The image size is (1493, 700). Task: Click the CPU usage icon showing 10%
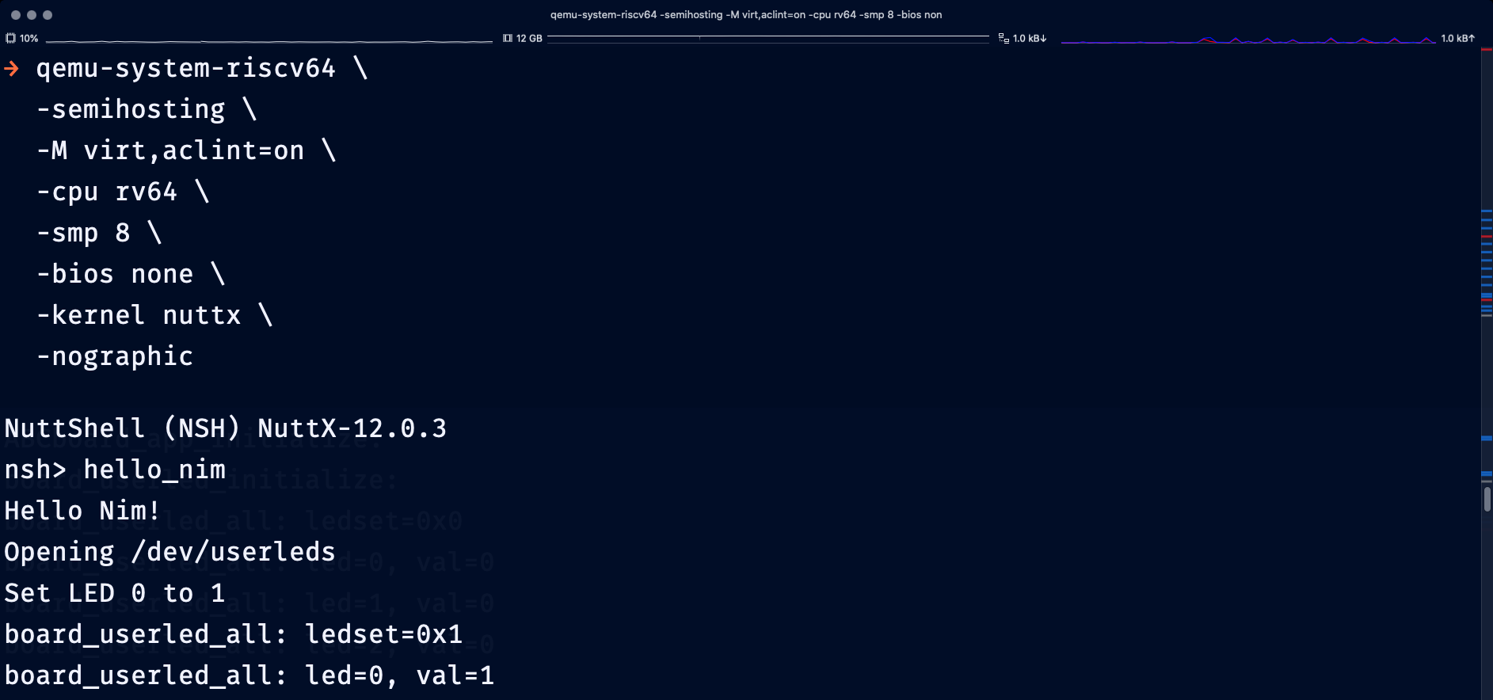click(10, 38)
